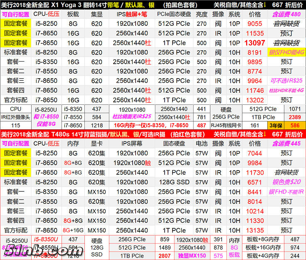The image size is (306, 260).
Task: Click the price 13202
Action: click(255, 100)
